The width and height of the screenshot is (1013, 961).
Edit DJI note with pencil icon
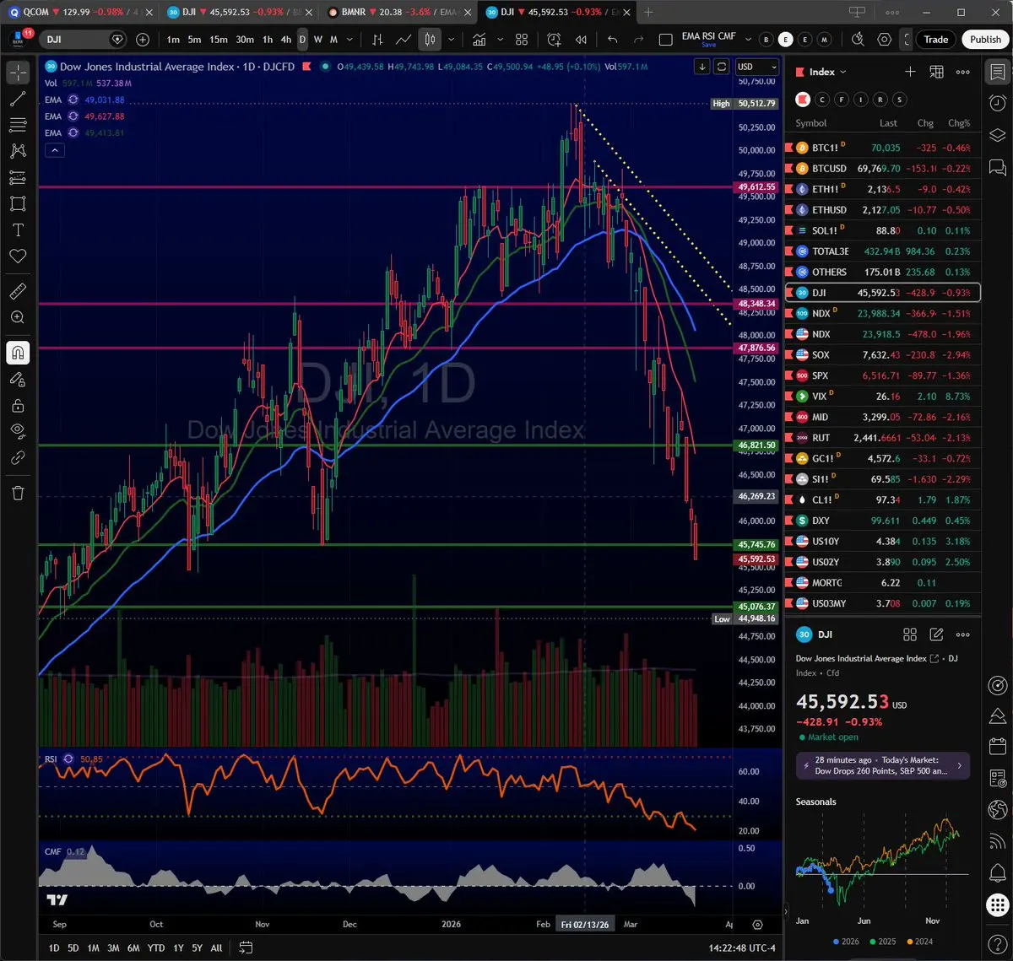click(x=936, y=634)
